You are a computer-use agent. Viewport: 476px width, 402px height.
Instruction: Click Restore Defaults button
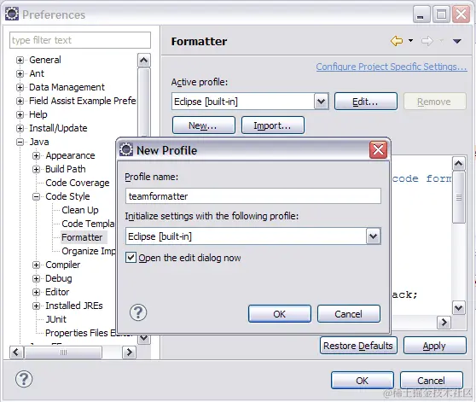pos(358,346)
